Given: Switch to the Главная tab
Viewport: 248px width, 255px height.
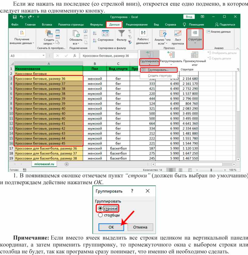Looking at the screenshot, I should (30, 25).
